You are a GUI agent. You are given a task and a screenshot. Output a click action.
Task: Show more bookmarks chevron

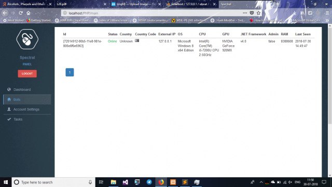[327, 20]
